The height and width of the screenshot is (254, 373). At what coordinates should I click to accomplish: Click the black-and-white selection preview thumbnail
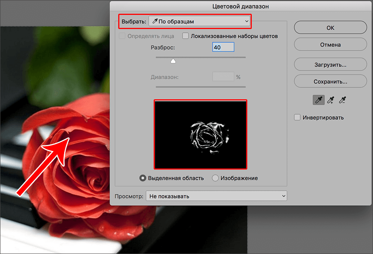tap(200, 134)
